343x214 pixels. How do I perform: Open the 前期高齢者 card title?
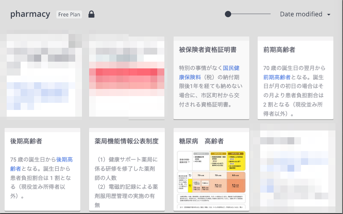279,50
